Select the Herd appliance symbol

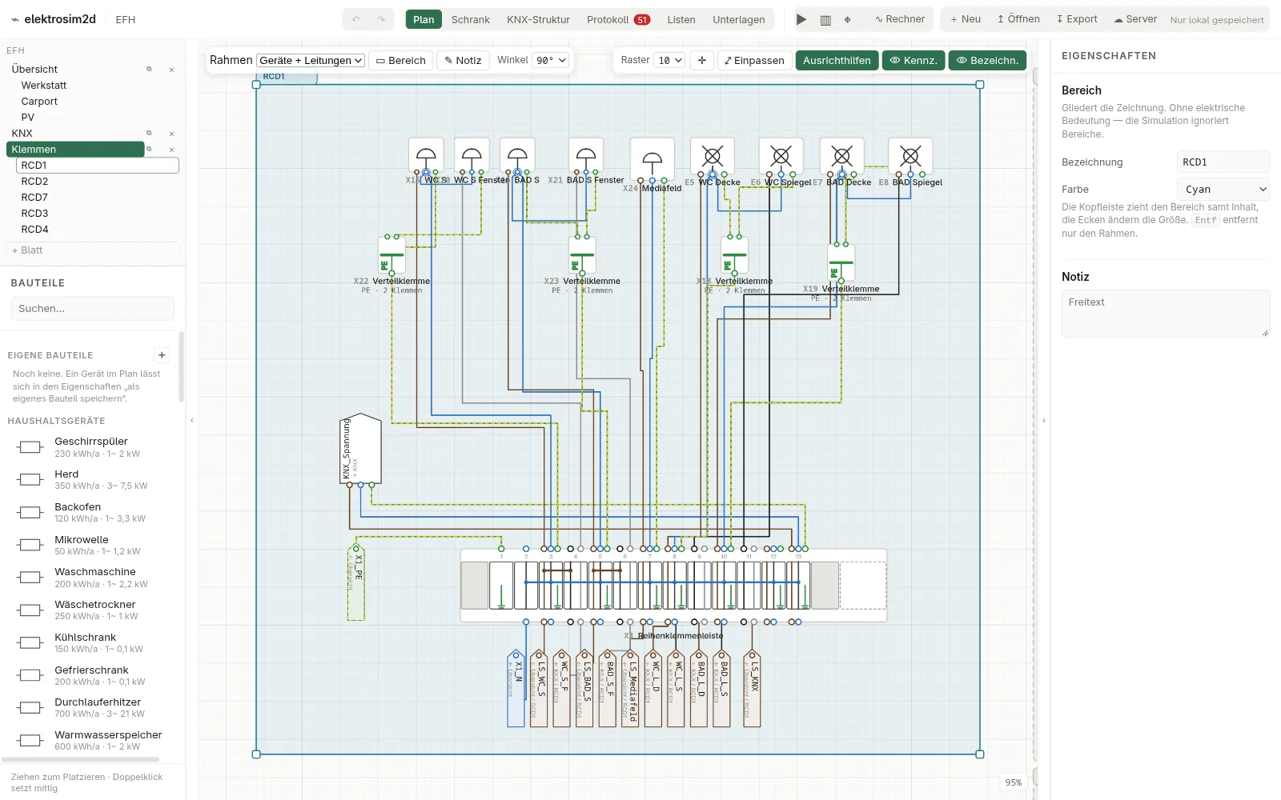pos(30,479)
